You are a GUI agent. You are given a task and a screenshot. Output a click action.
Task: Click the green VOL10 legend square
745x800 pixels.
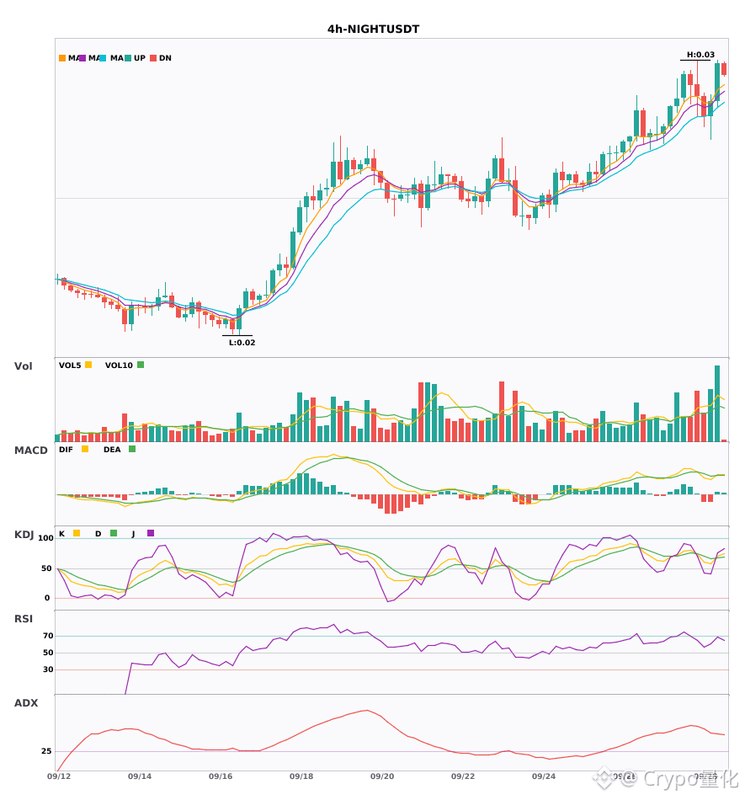click(141, 365)
